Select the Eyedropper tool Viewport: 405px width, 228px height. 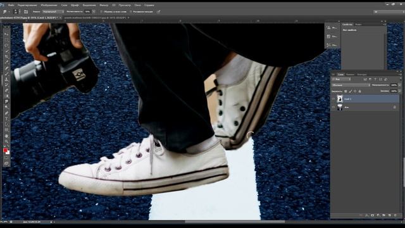pos(6,62)
